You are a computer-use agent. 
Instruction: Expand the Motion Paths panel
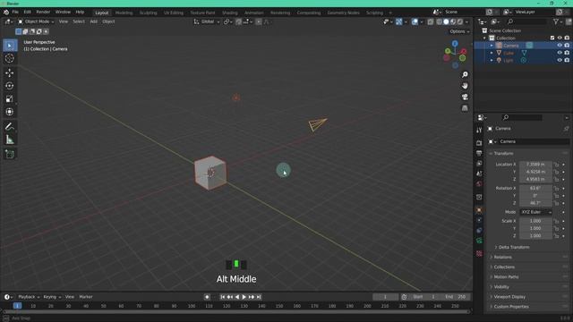pos(506,277)
